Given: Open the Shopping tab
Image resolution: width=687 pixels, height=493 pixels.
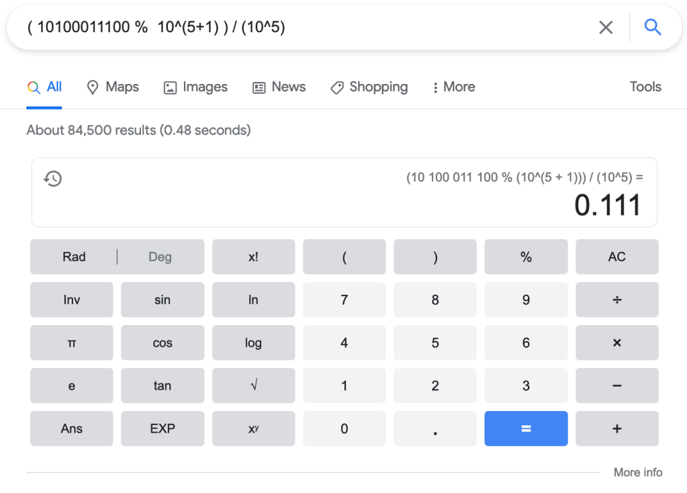Looking at the screenshot, I should [x=369, y=87].
